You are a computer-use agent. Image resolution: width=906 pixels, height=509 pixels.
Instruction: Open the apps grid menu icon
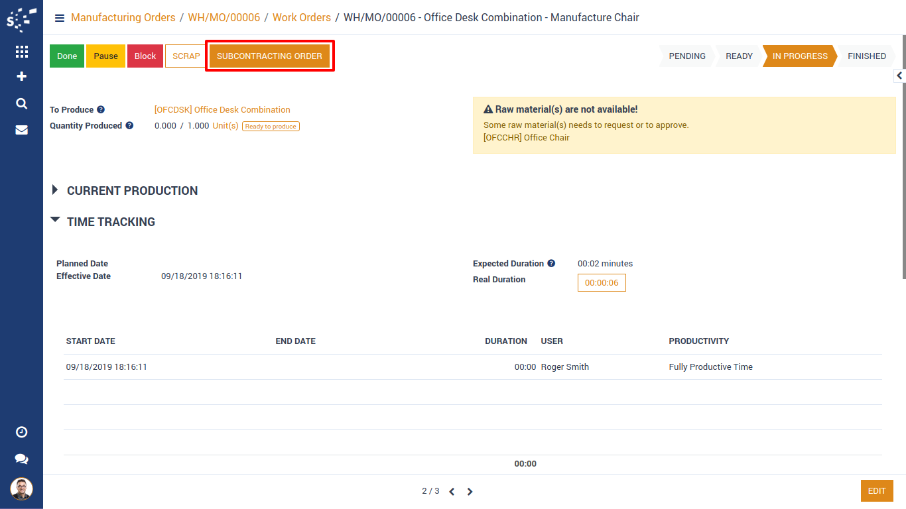(21, 52)
